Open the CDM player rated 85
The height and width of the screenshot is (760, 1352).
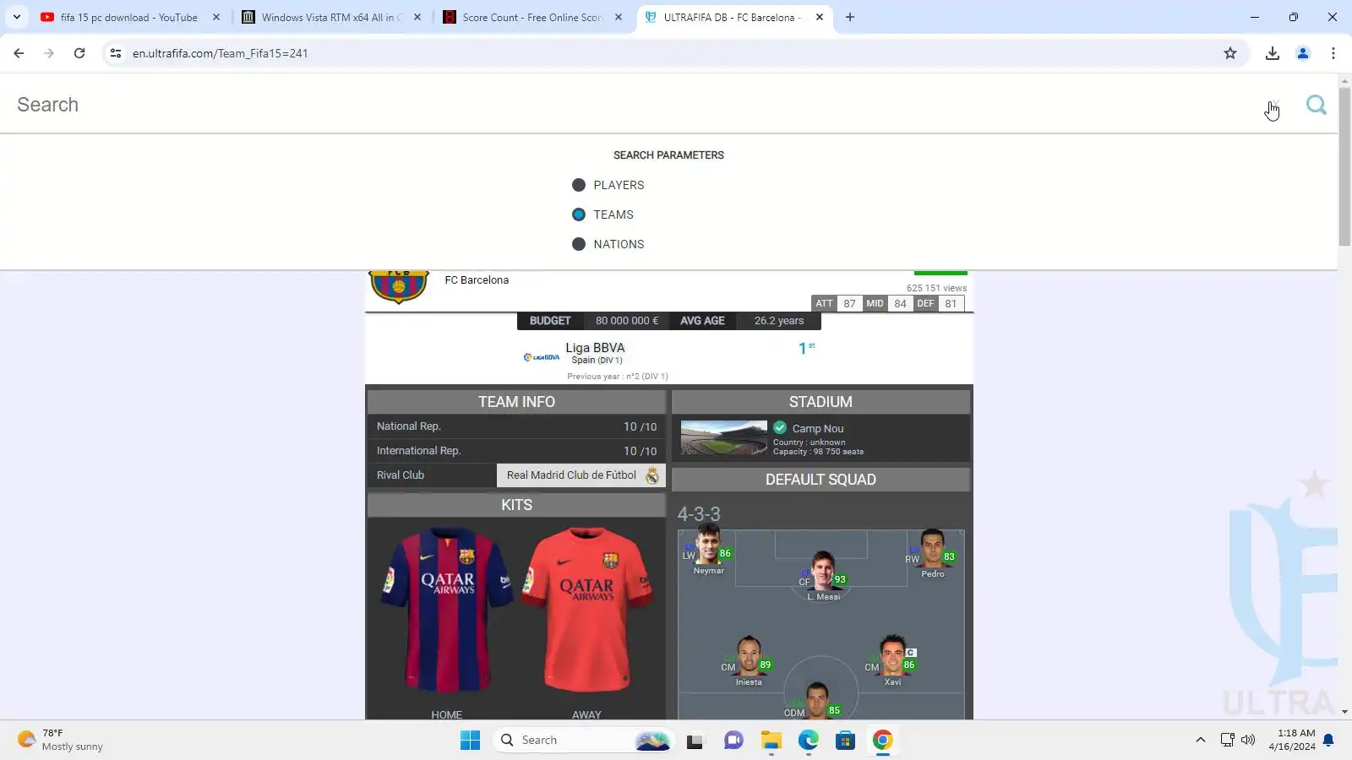pyautogui.click(x=815, y=701)
